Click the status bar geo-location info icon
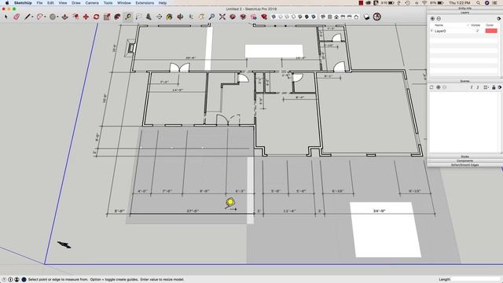 point(10,280)
